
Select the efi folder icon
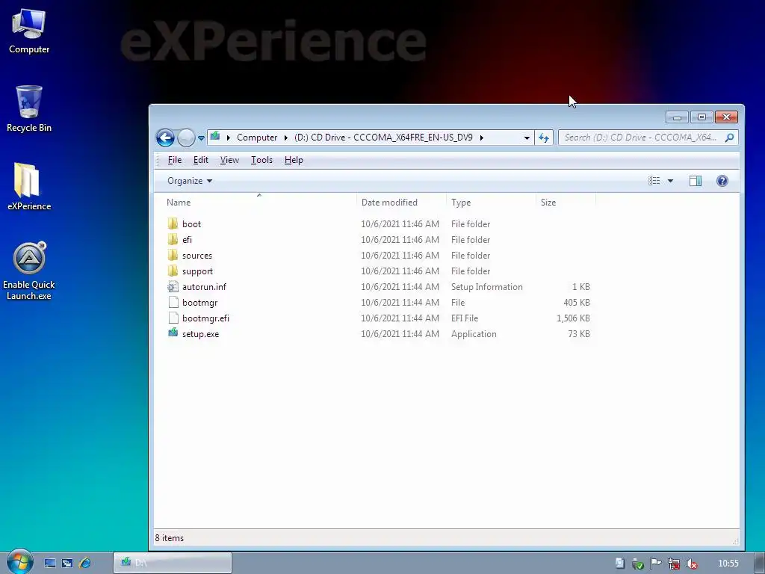click(173, 240)
